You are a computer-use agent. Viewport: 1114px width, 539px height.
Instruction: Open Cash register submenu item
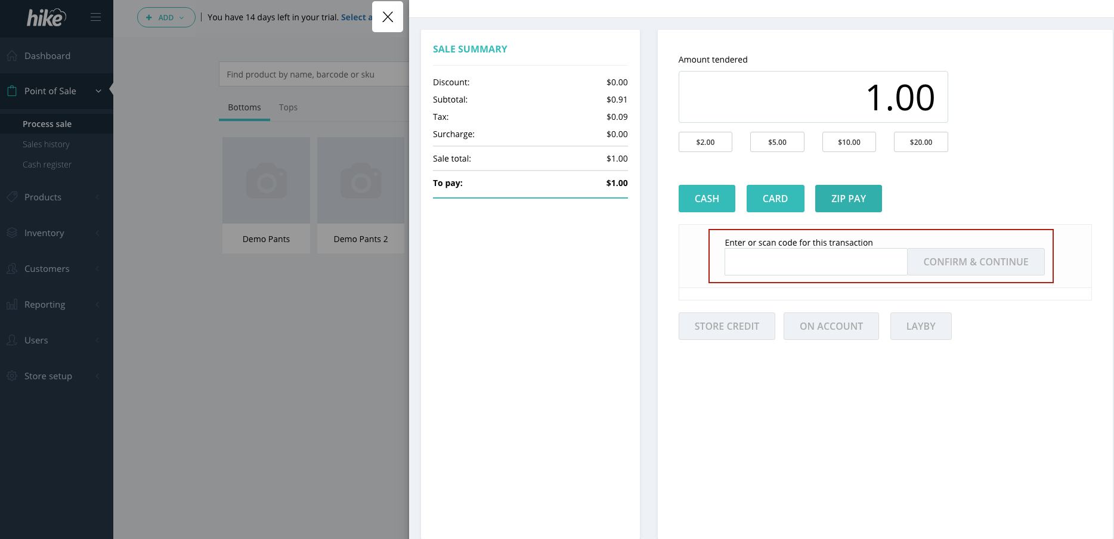[47, 165]
